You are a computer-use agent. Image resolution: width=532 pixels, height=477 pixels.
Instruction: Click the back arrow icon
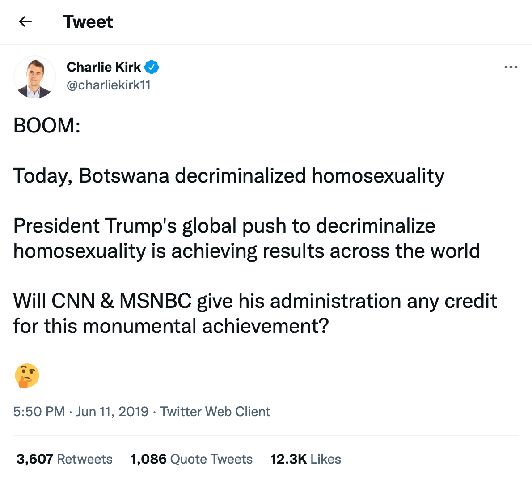point(25,21)
